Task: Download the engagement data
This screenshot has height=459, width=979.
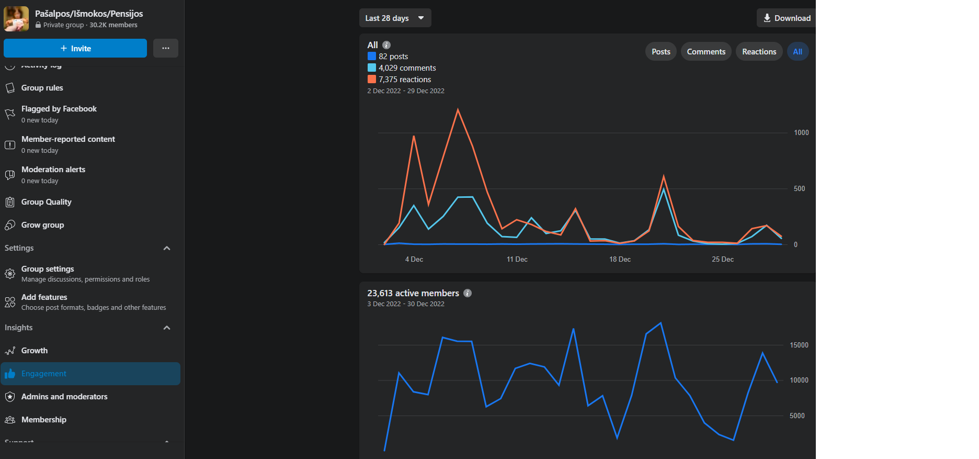Action: click(786, 18)
